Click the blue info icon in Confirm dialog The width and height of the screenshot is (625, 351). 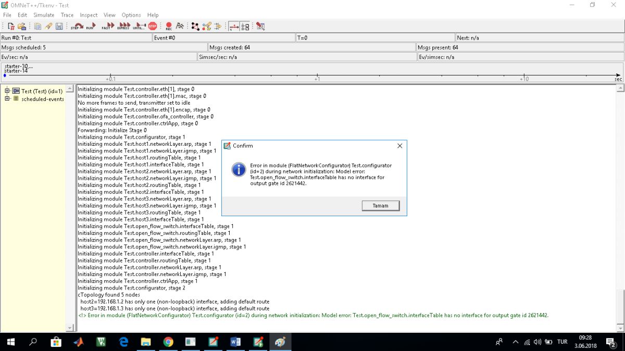[239, 169]
